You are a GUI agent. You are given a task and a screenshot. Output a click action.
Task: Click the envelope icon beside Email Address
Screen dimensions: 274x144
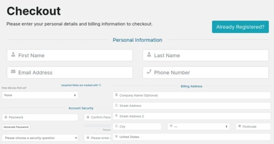click(x=13, y=71)
